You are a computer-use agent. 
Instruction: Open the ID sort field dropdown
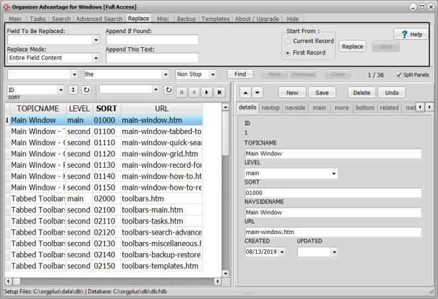tap(61, 90)
